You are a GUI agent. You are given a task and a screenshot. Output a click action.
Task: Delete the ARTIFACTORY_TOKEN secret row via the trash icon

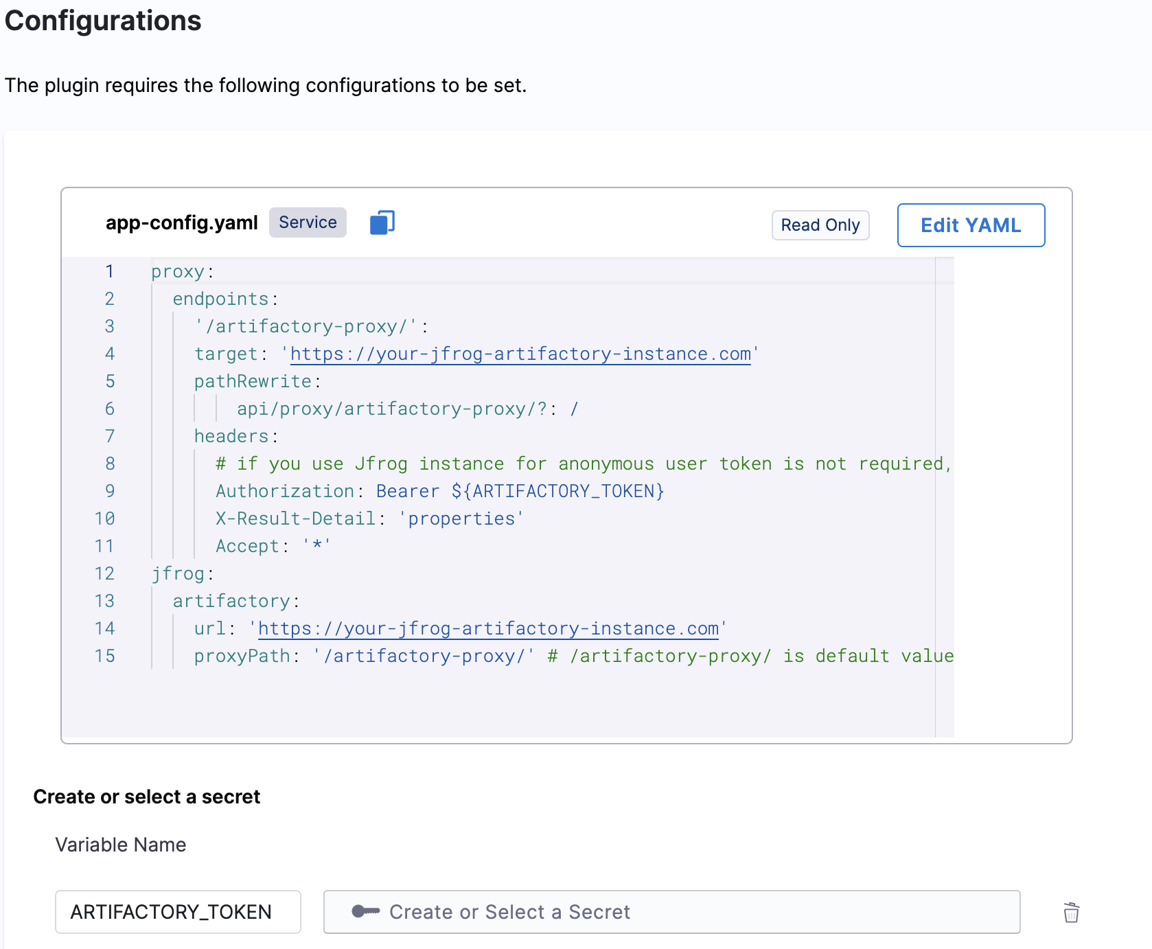click(x=1071, y=913)
